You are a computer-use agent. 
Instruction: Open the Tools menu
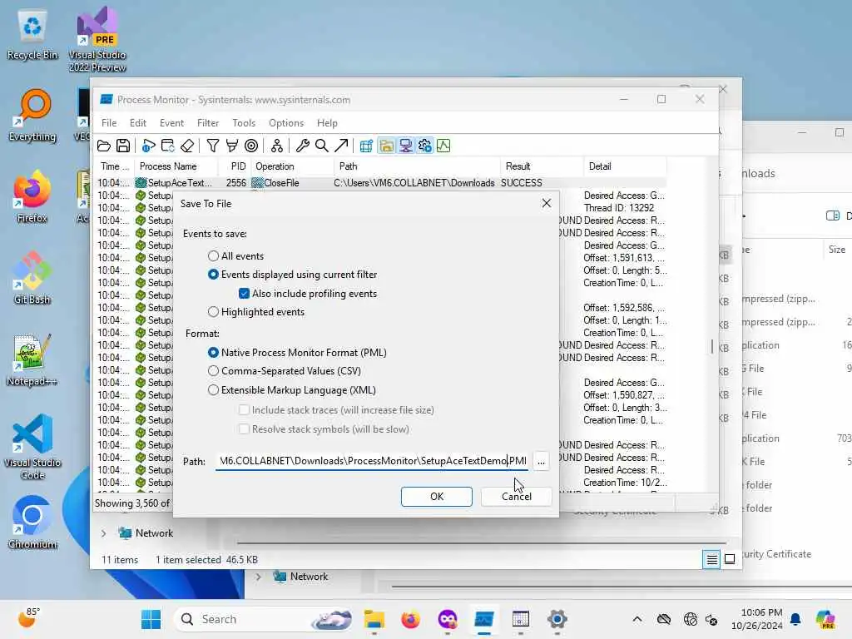244,123
